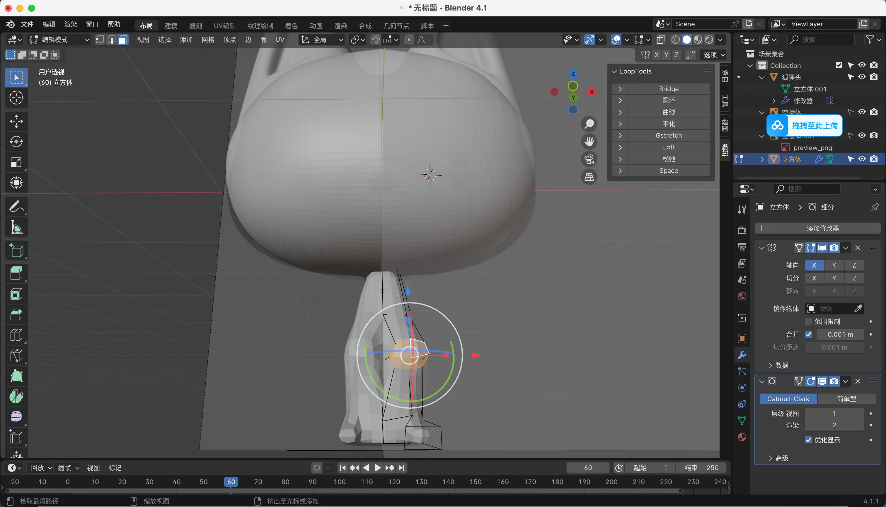Select the Measure ruler tool
The image size is (886, 507).
click(x=16, y=227)
